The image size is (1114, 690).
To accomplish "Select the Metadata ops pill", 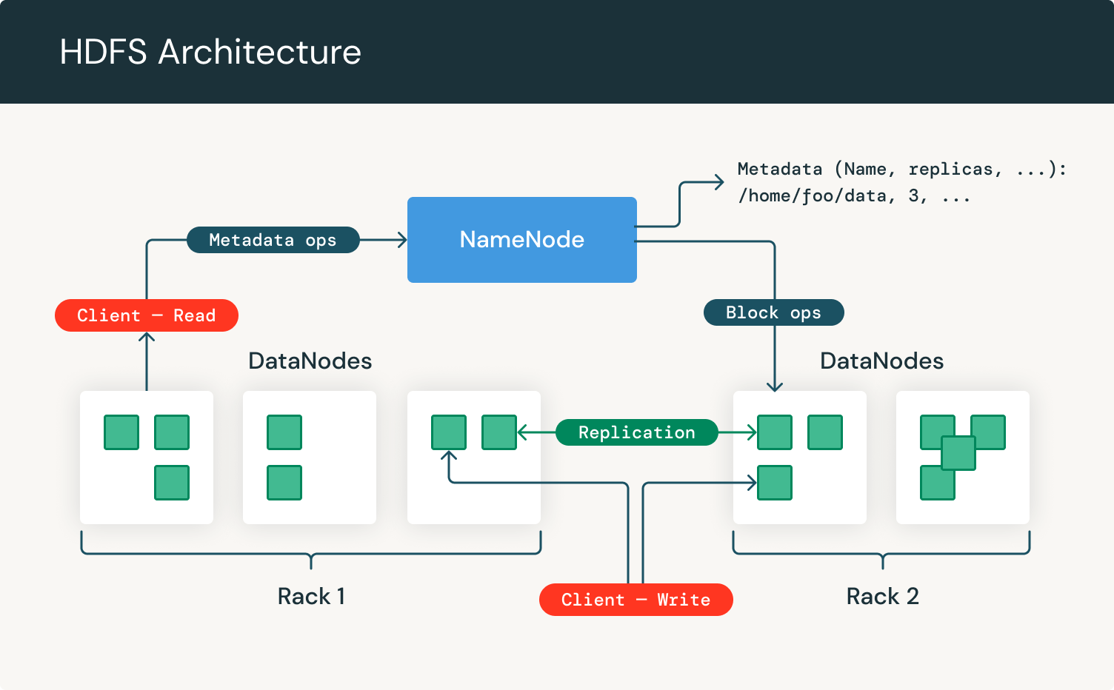I will (x=273, y=240).
